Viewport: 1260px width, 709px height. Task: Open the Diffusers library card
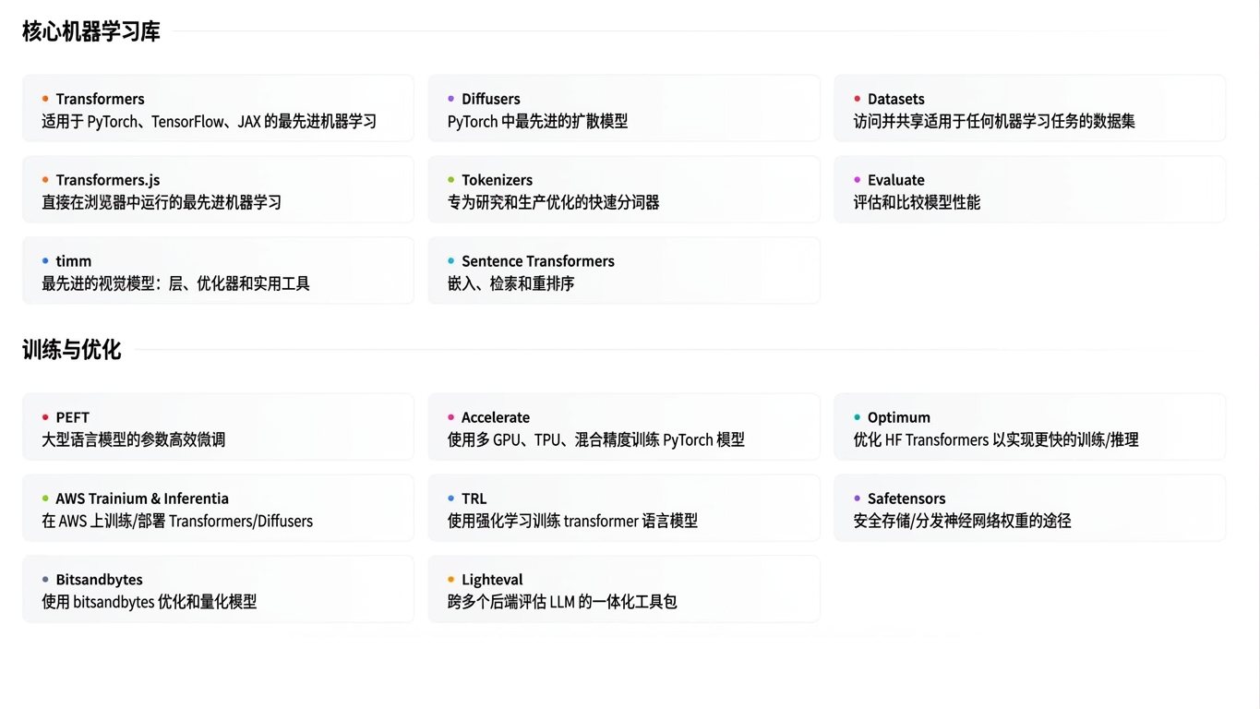pyautogui.click(x=624, y=109)
